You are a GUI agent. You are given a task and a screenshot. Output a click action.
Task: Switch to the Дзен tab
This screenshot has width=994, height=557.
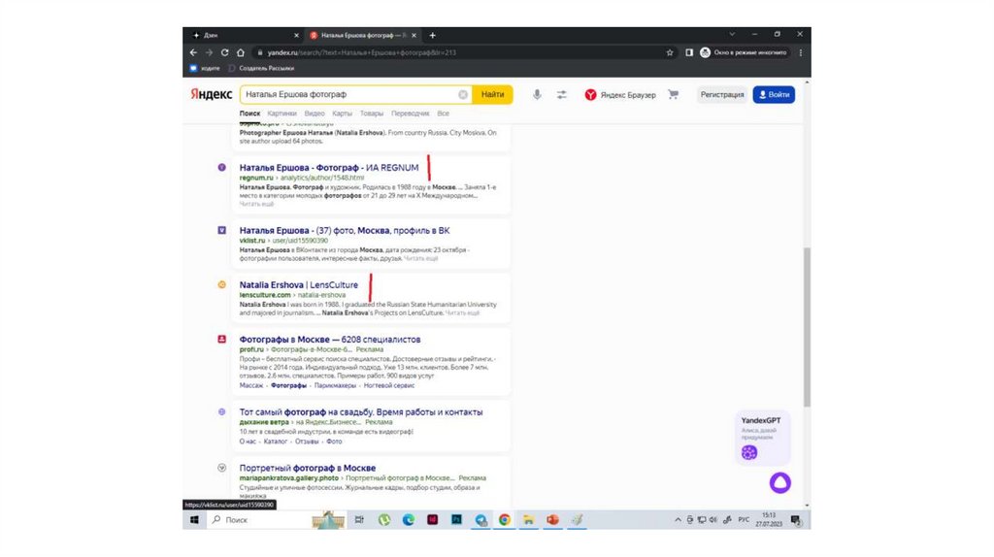click(246, 36)
